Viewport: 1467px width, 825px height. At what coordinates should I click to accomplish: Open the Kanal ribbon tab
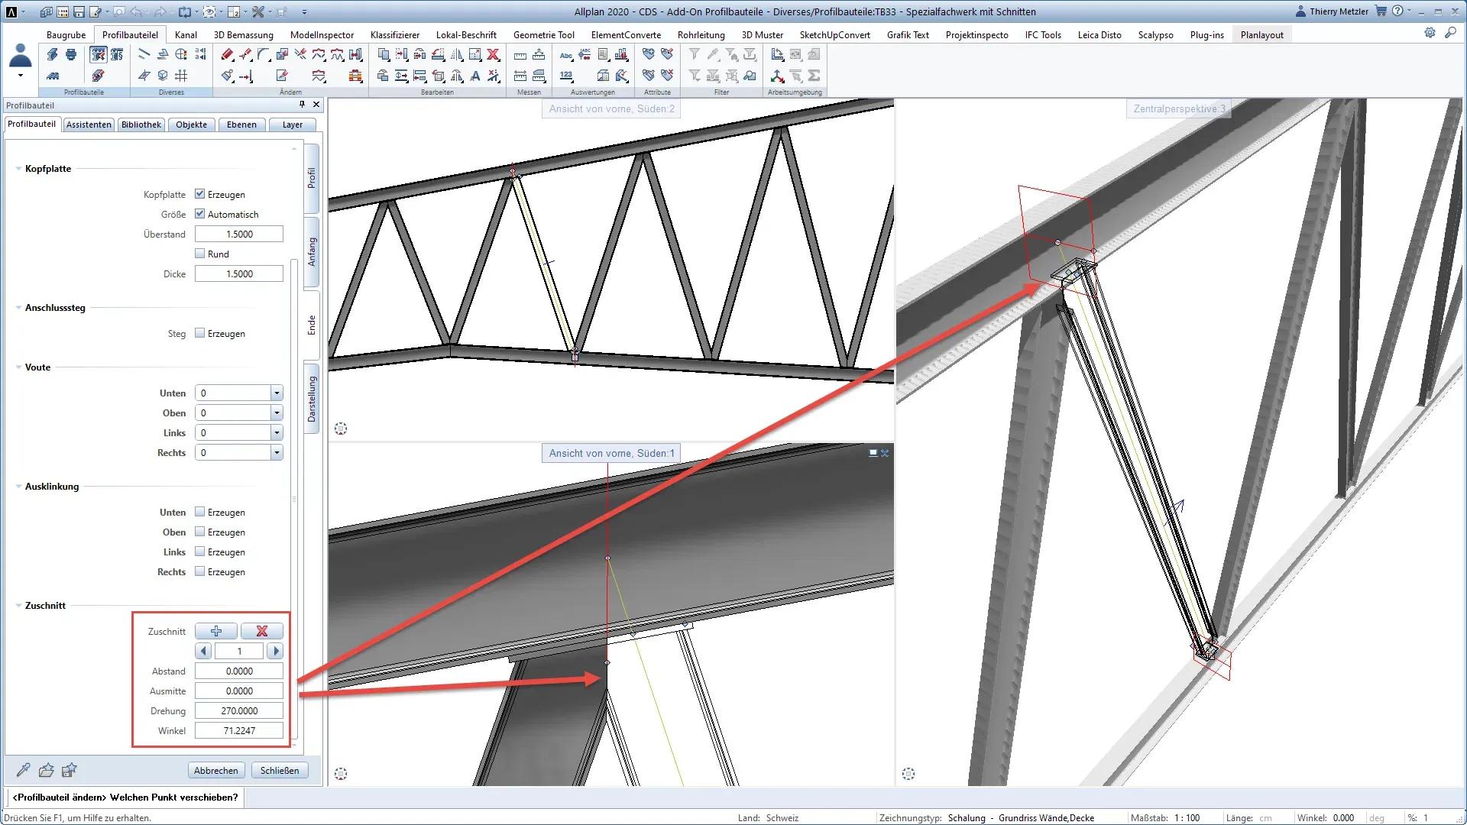[x=186, y=34]
